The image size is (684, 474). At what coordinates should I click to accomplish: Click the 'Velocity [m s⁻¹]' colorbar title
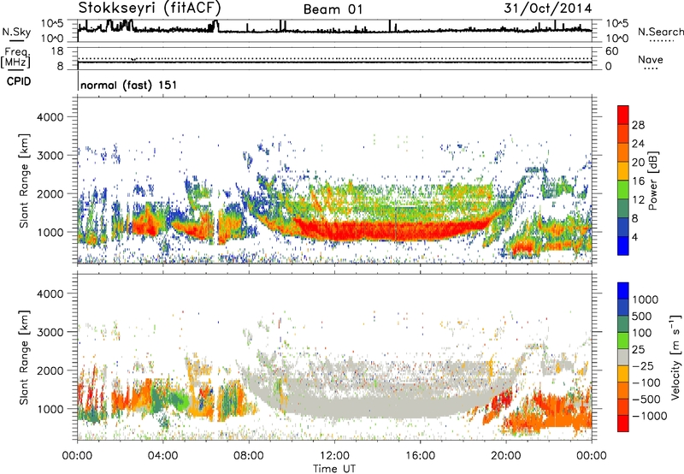tap(675, 357)
